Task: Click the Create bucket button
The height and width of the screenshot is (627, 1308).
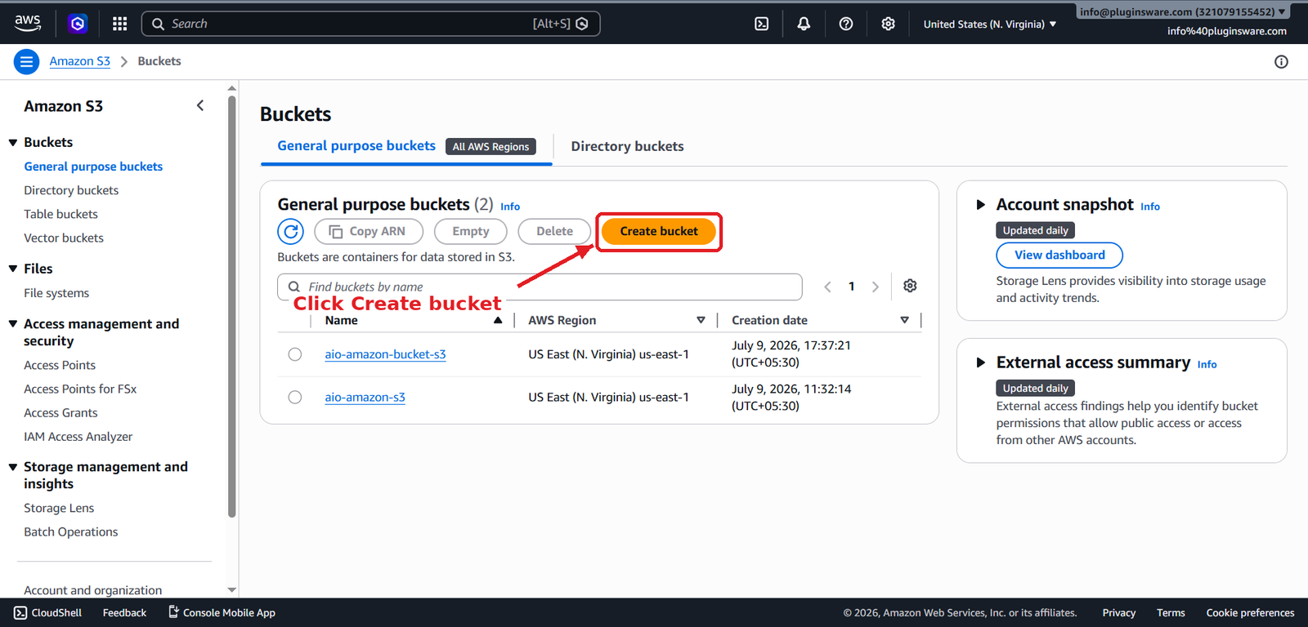Action: pyautogui.click(x=659, y=232)
